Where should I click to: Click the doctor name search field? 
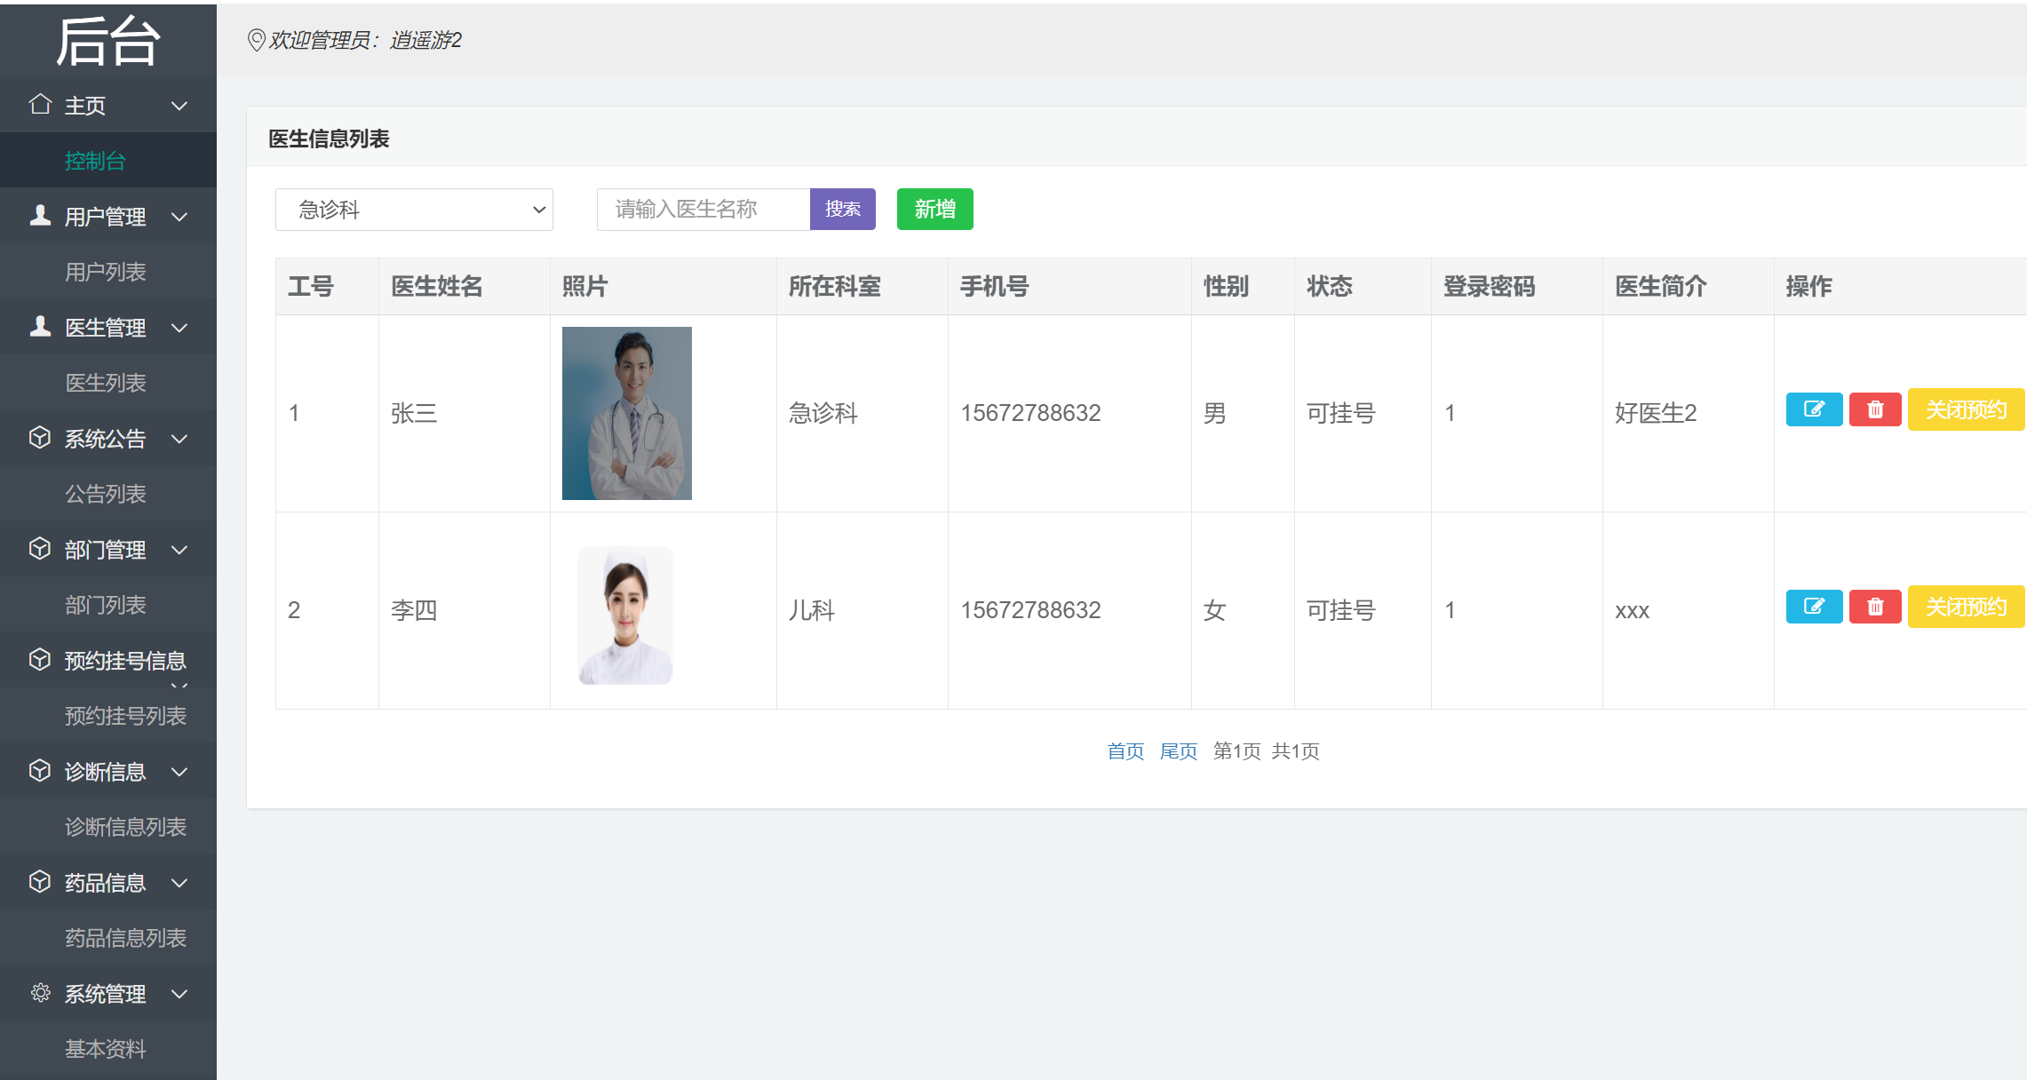click(703, 210)
